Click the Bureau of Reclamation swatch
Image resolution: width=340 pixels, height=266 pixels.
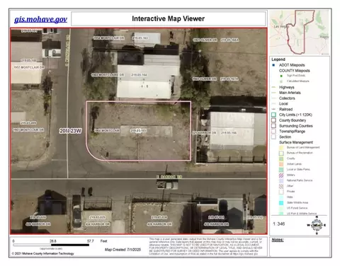281,153
